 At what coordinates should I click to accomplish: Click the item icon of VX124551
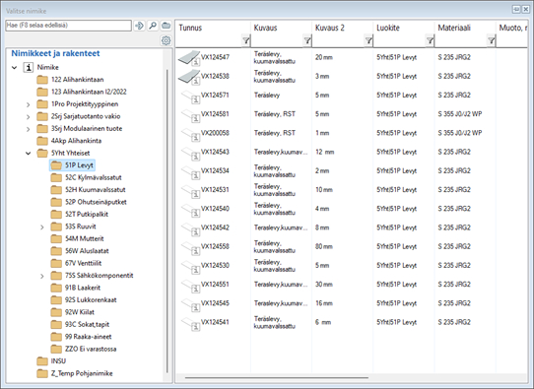tap(190, 286)
